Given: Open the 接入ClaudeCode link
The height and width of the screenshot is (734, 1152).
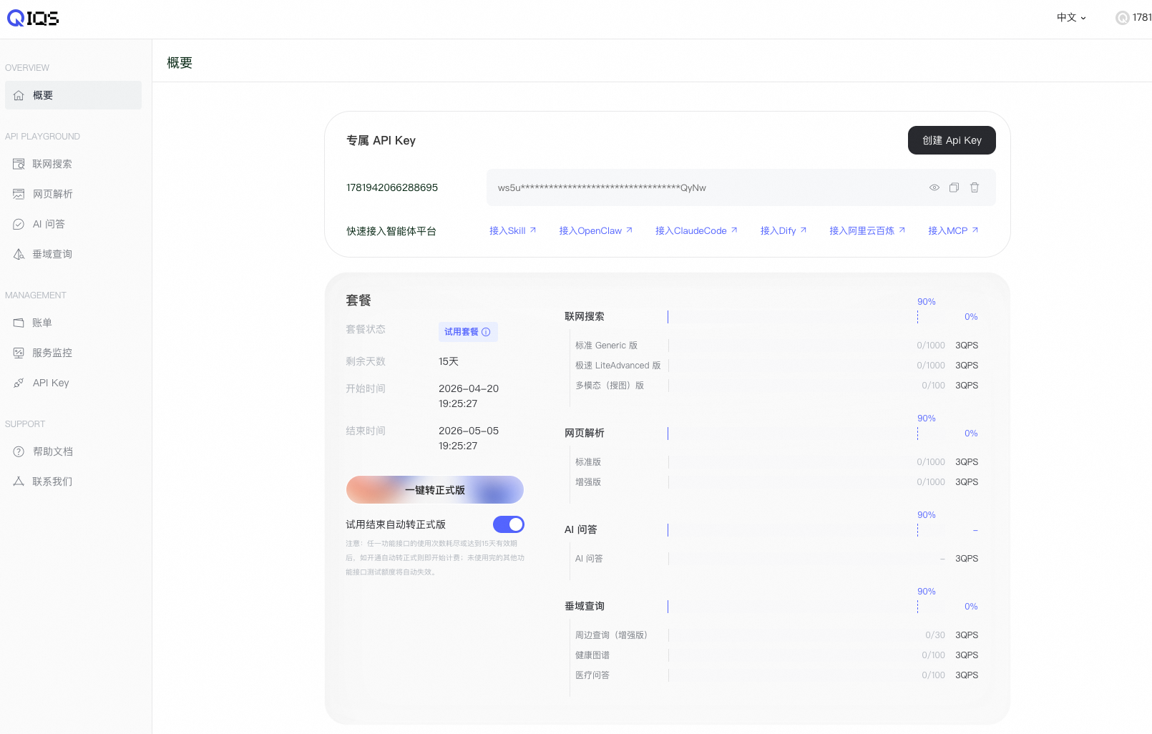Looking at the screenshot, I should coord(696,230).
